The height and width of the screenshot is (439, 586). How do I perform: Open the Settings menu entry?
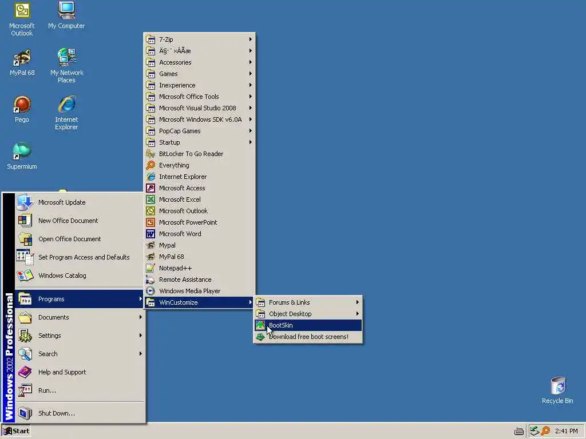[x=80, y=336]
